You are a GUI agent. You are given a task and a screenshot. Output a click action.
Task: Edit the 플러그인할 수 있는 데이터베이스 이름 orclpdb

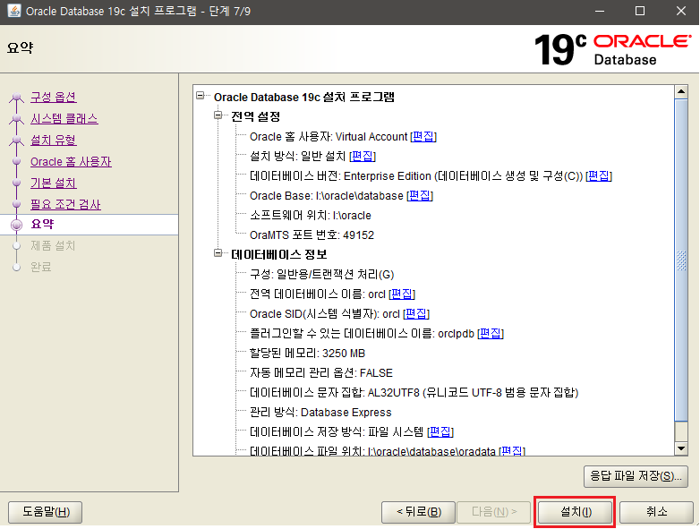[x=491, y=334]
